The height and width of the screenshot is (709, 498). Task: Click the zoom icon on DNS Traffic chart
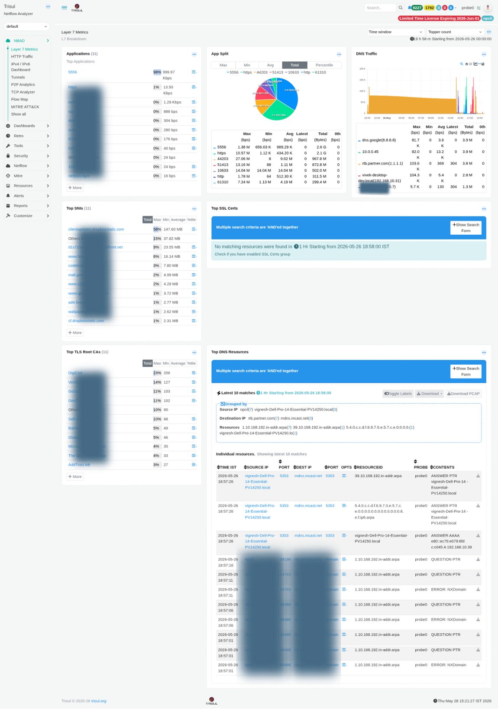coord(462,64)
